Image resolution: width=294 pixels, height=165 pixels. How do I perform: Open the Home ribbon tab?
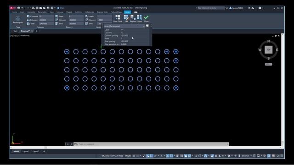click(14, 12)
